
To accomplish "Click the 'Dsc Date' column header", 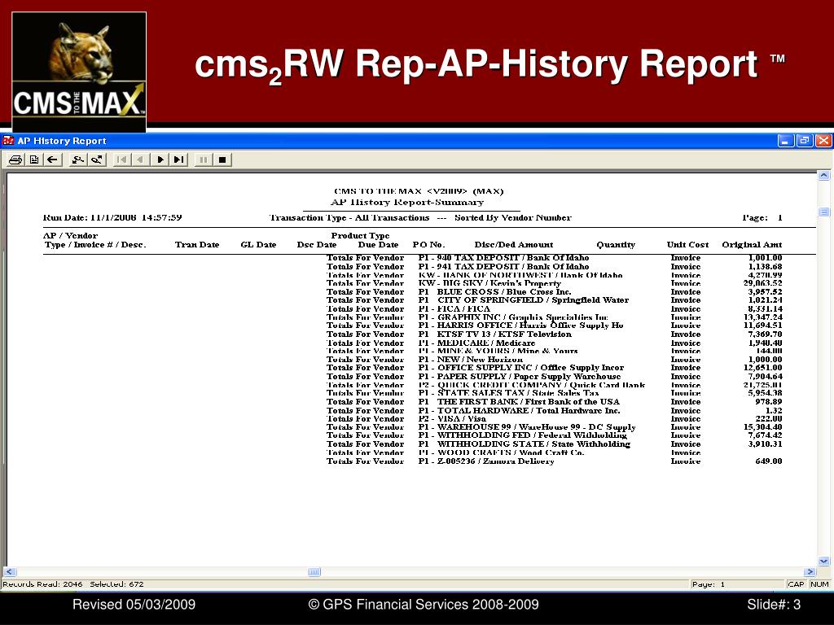I will point(317,244).
